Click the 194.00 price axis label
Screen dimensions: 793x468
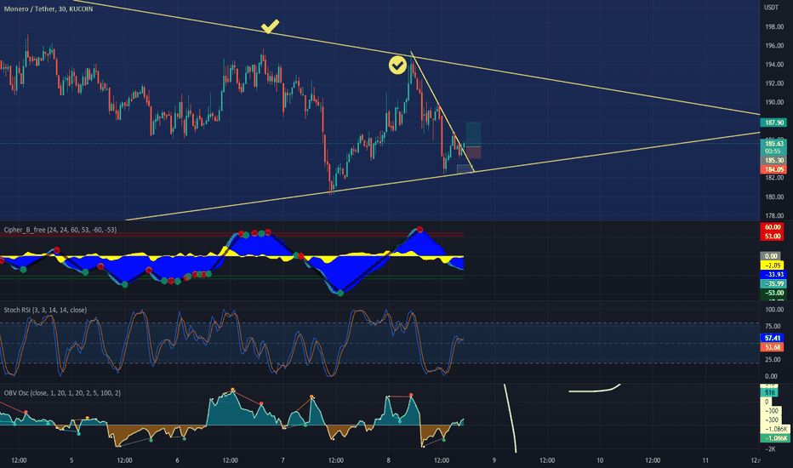(774, 65)
